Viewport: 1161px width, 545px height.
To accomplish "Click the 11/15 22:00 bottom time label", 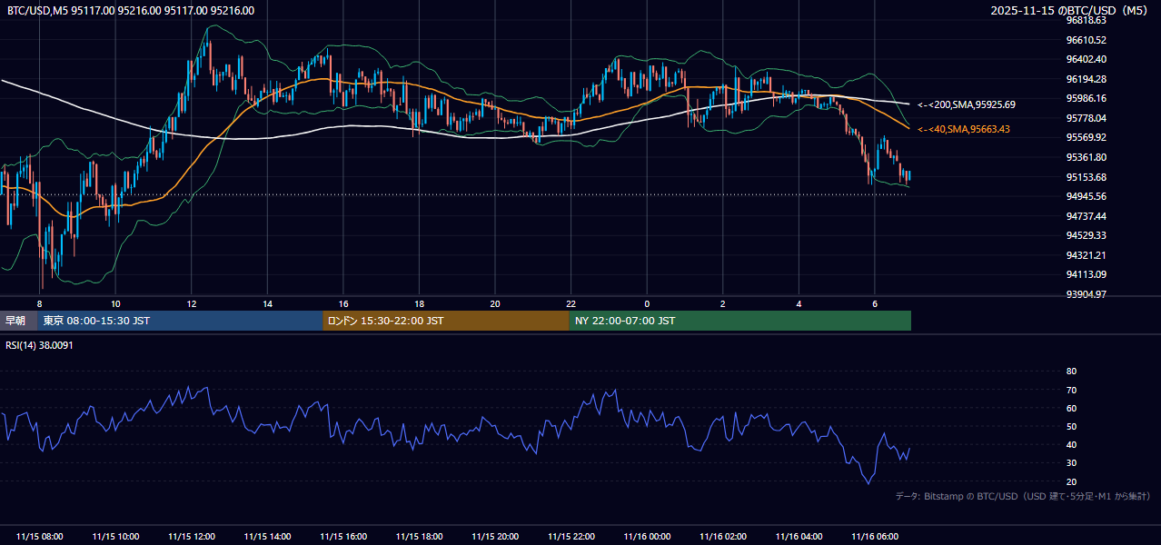I will (571, 537).
